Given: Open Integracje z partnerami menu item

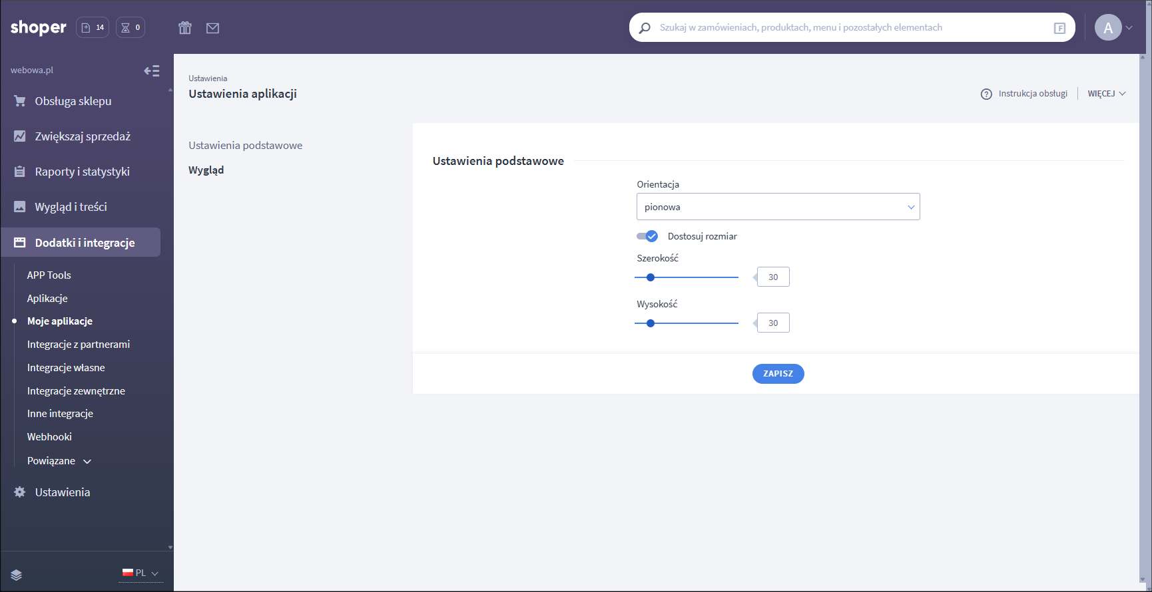Looking at the screenshot, I should (79, 345).
